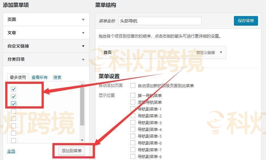This screenshot has width=266, height=160.
Task: Expand the 页面 section arrow
Action: [83, 20]
